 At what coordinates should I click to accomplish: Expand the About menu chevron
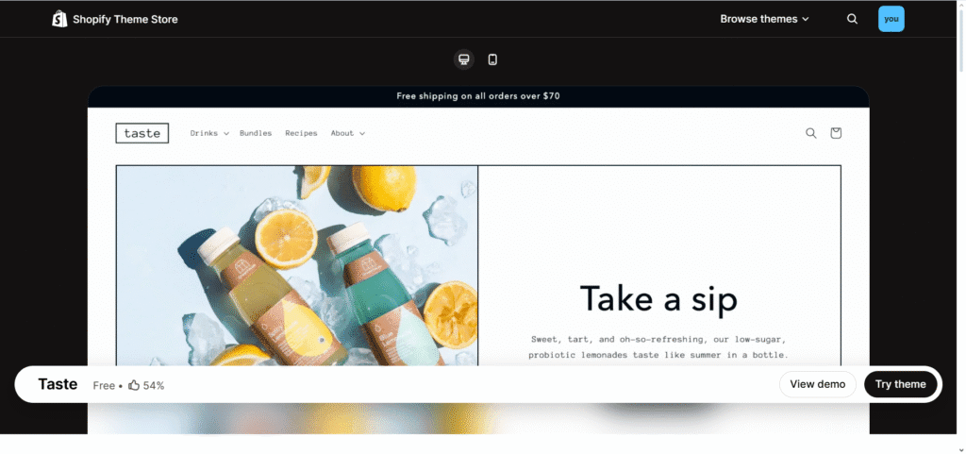(362, 134)
